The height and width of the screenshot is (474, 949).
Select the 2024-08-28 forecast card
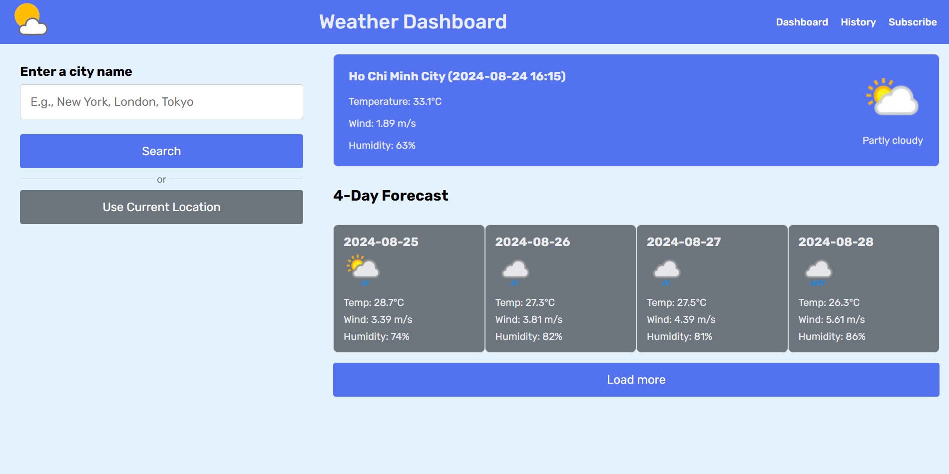pyautogui.click(x=863, y=288)
